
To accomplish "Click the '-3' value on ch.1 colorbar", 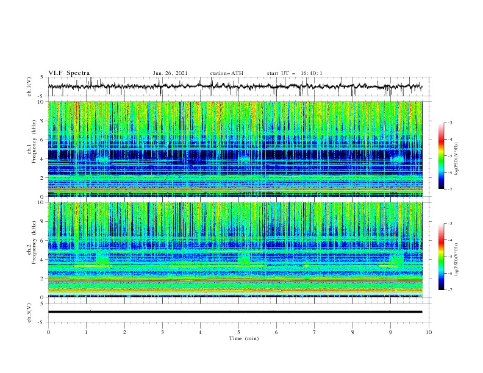I will [449, 123].
